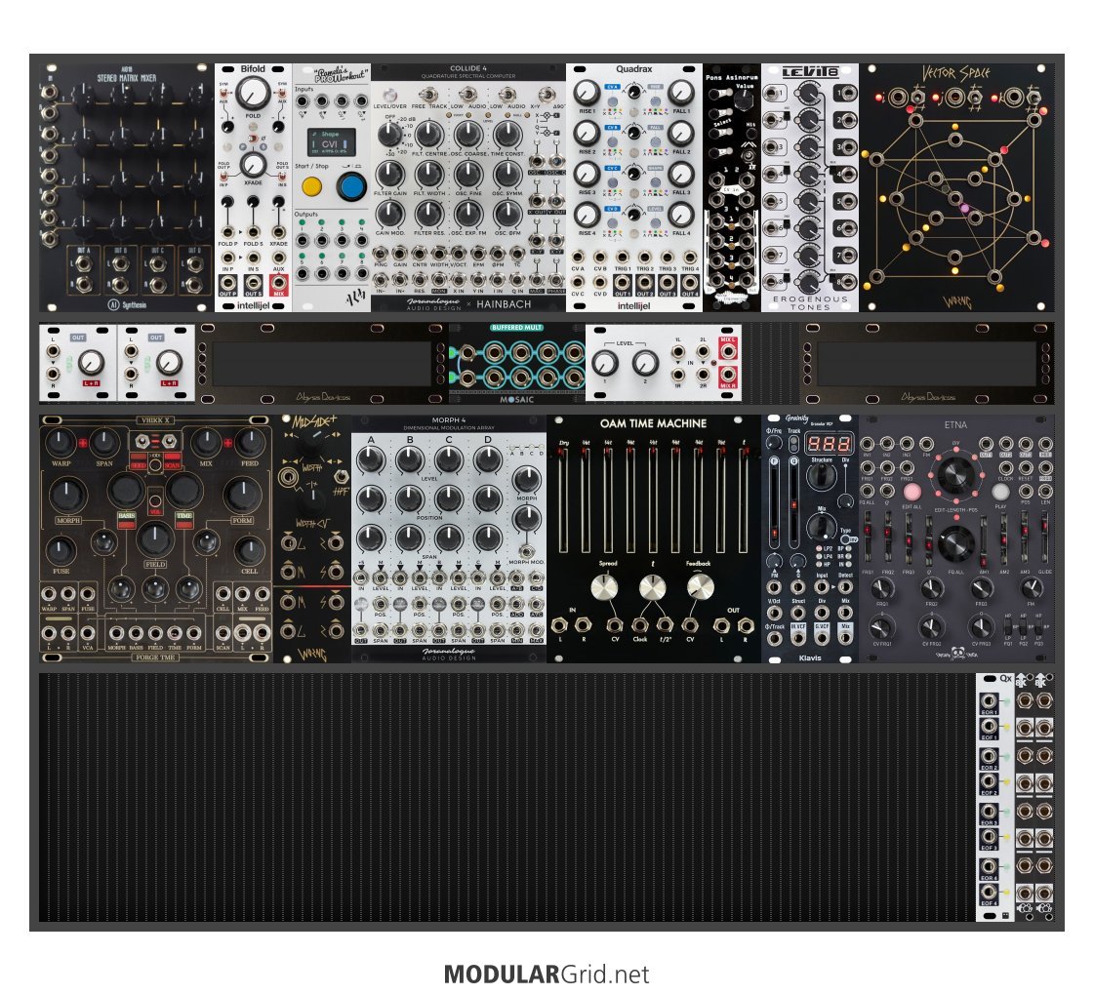Click the Clock input jack on OAM Time Machine
Screen dimensions: 1094x995
click(x=640, y=624)
